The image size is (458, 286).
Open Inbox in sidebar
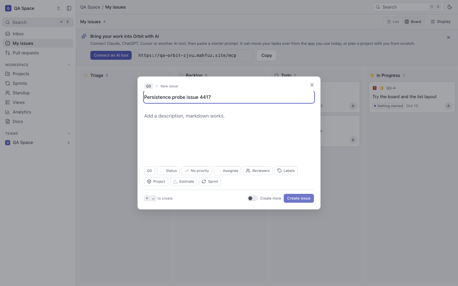coord(38,34)
